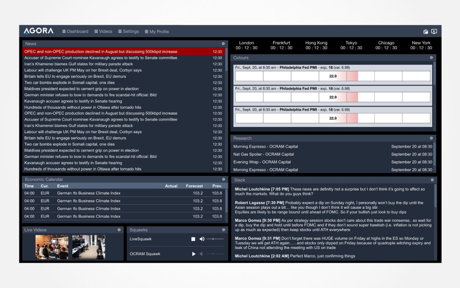Screen dimensions: 460x288
Task: Mute the LiveSquawk speaker
Action: pyautogui.click(x=202, y=239)
